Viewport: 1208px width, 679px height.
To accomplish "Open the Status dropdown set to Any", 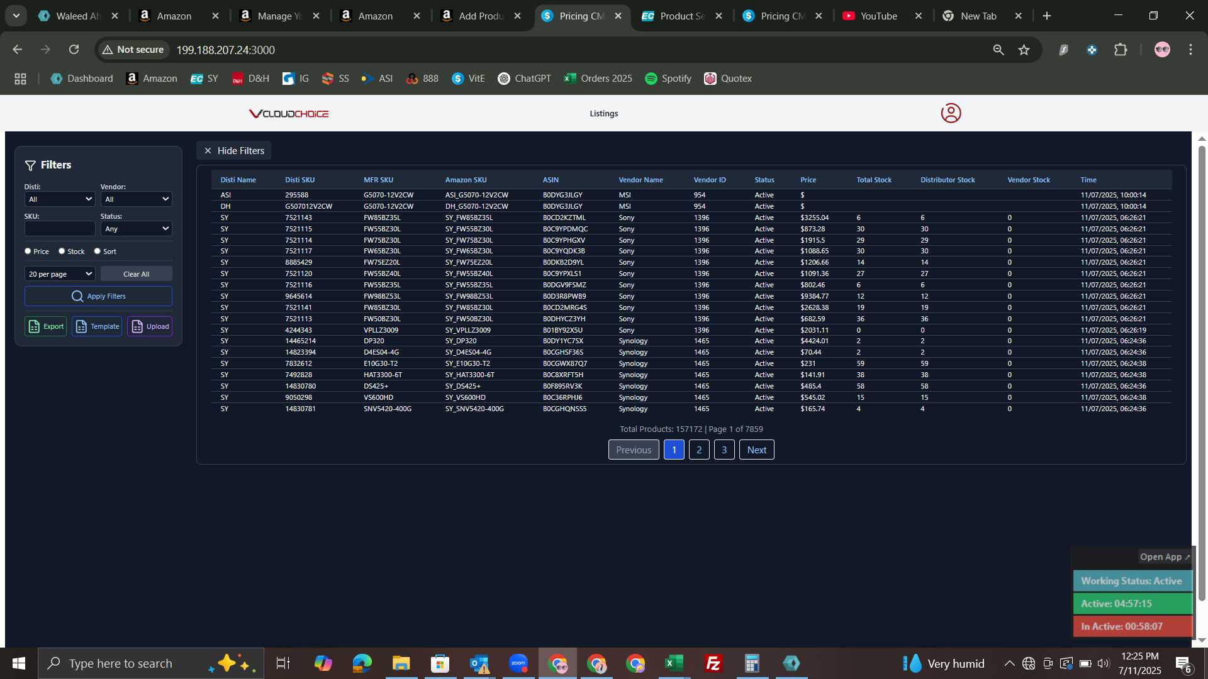I will (x=137, y=229).
